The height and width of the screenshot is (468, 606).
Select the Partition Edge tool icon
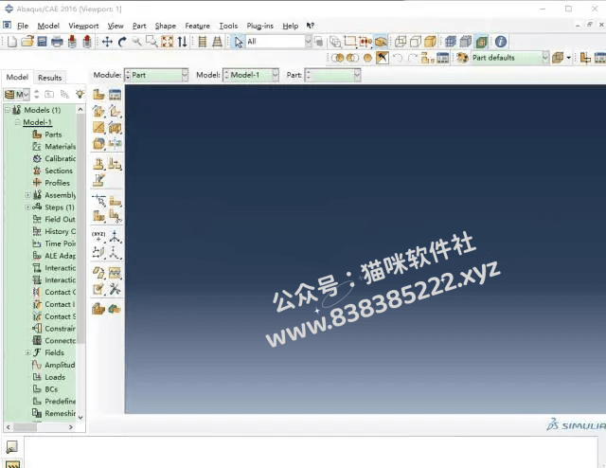coord(99,201)
